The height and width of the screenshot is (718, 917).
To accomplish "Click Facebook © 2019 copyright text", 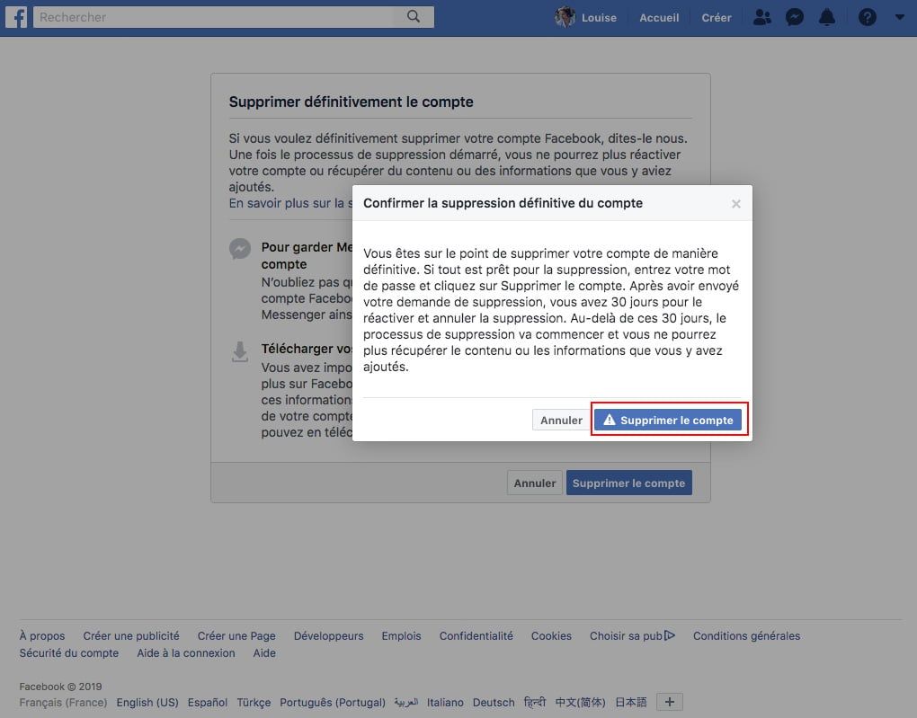I will pos(60,687).
